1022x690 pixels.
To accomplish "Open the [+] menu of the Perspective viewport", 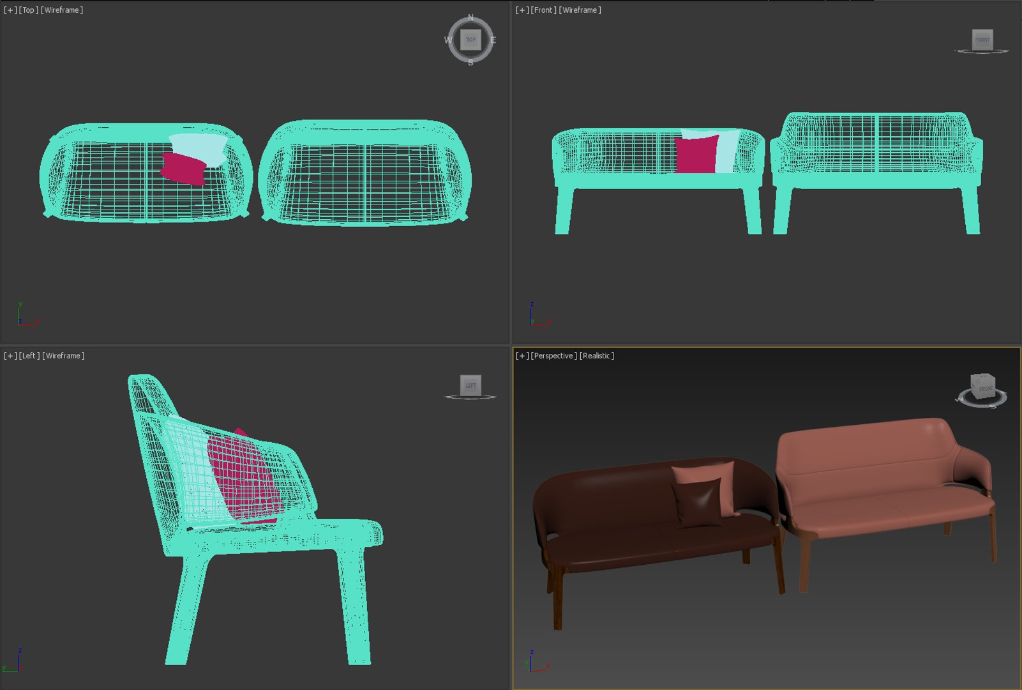I will [522, 356].
